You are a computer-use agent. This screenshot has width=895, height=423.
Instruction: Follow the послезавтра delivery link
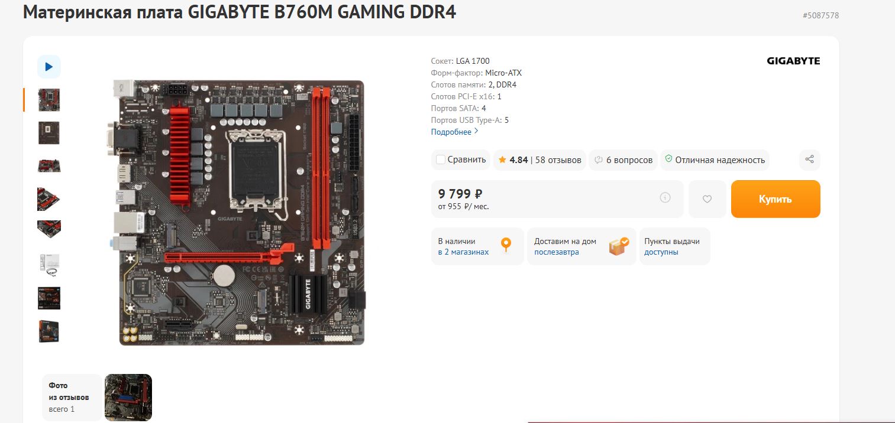point(557,252)
